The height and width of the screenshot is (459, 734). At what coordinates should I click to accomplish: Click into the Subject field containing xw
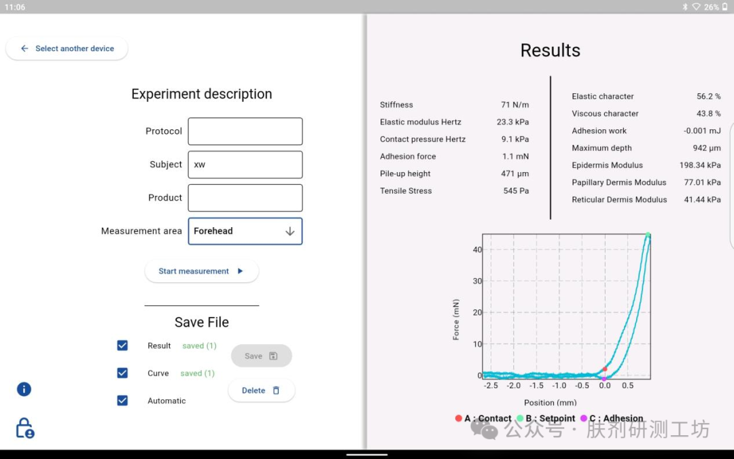245,165
